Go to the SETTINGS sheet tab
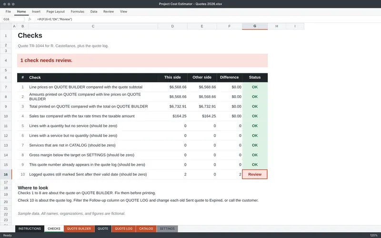Image resolution: width=381 pixels, height=238 pixels. coord(167,228)
